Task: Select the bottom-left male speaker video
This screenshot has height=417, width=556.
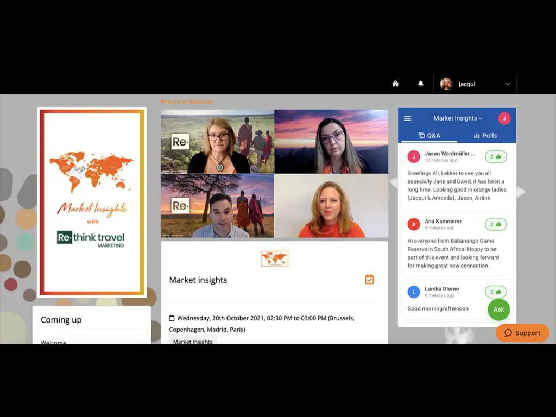Action: (217, 206)
